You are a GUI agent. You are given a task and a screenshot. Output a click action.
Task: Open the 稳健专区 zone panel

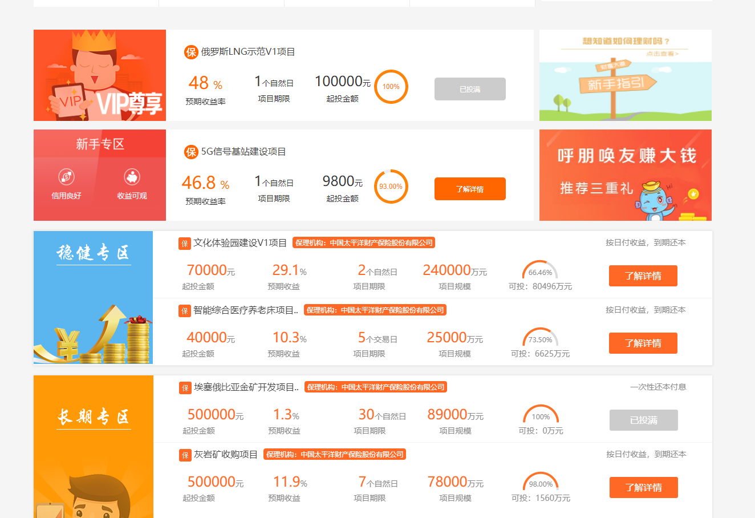click(94, 297)
